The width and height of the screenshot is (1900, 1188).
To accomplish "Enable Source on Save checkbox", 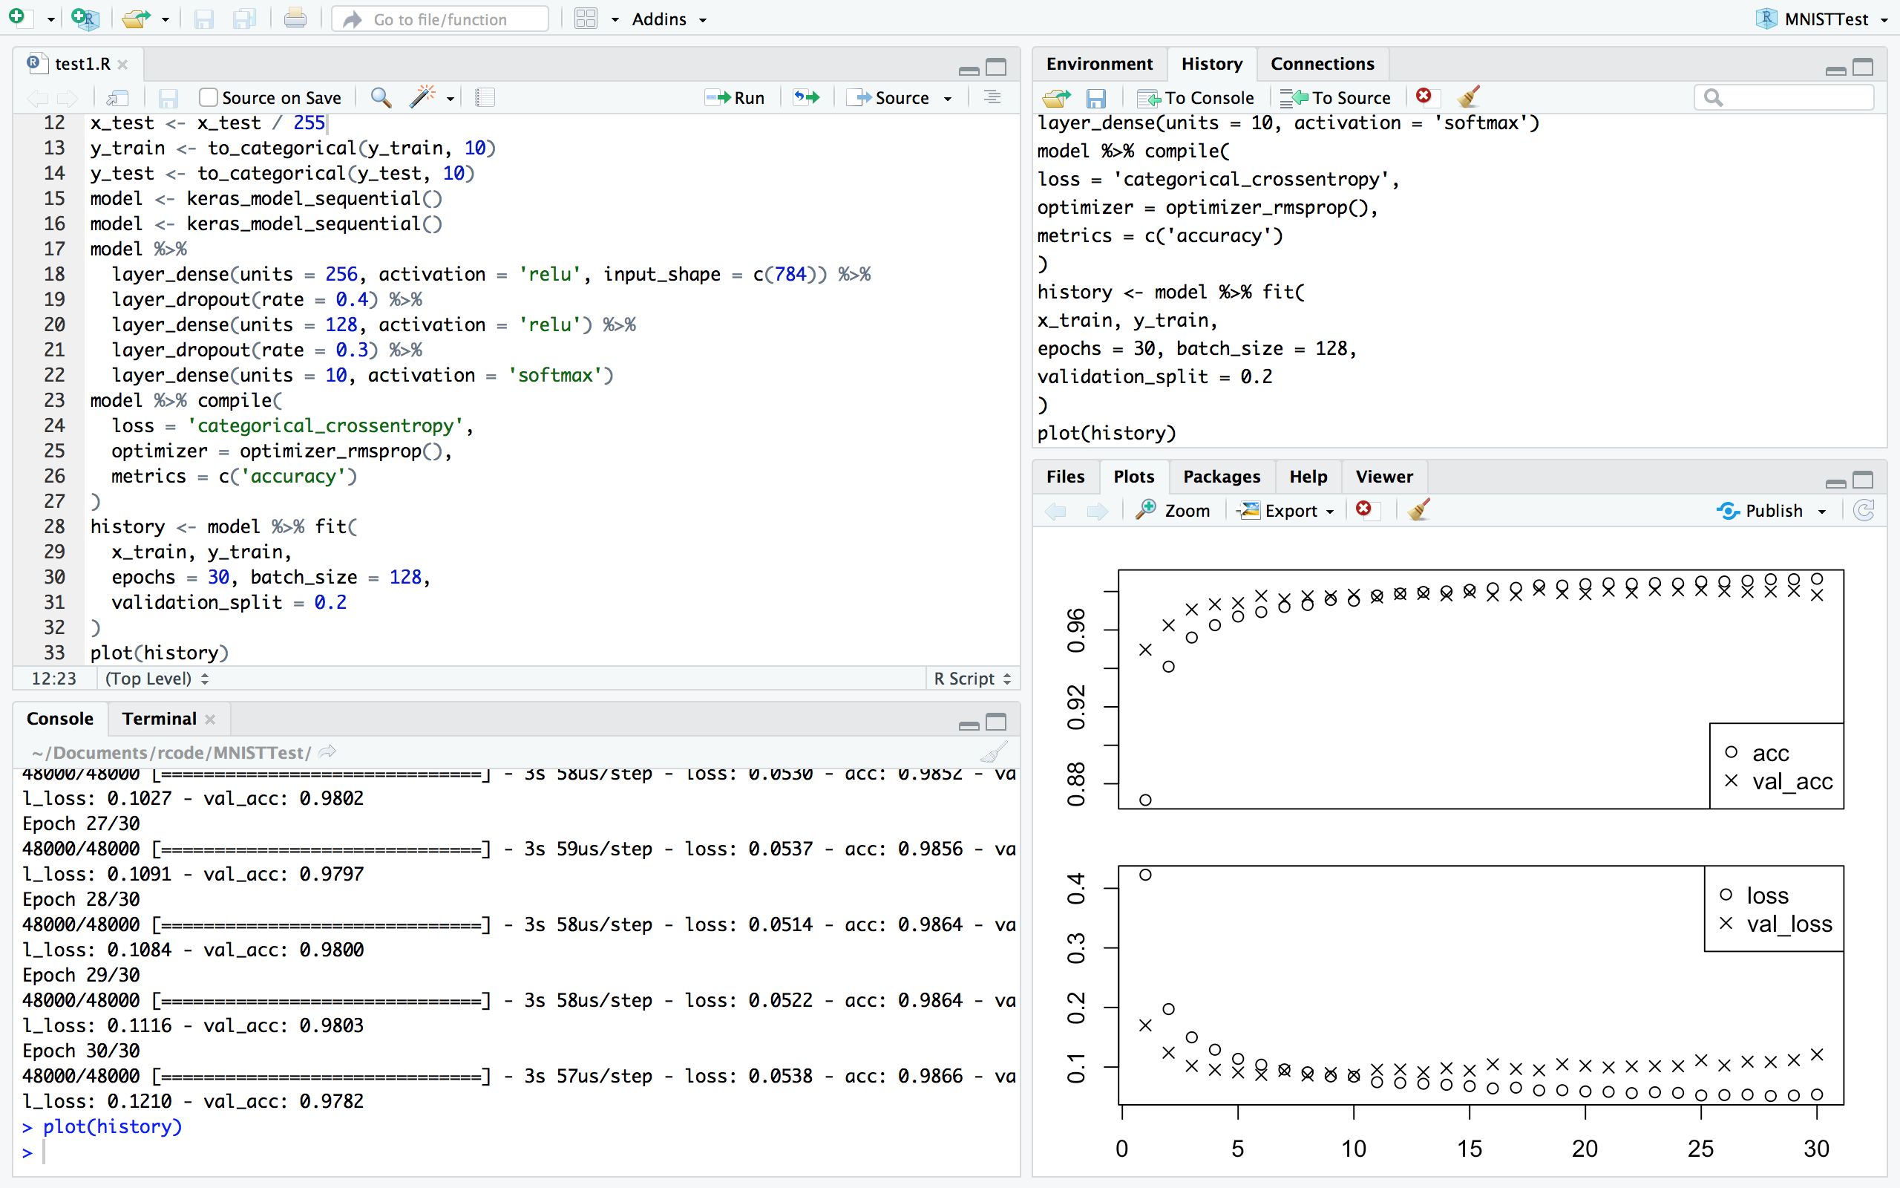I will 208,97.
